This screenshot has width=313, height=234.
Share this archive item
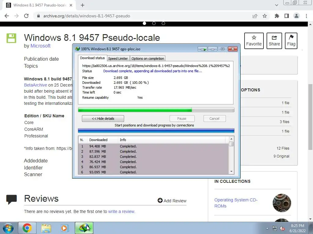[x=274, y=41]
